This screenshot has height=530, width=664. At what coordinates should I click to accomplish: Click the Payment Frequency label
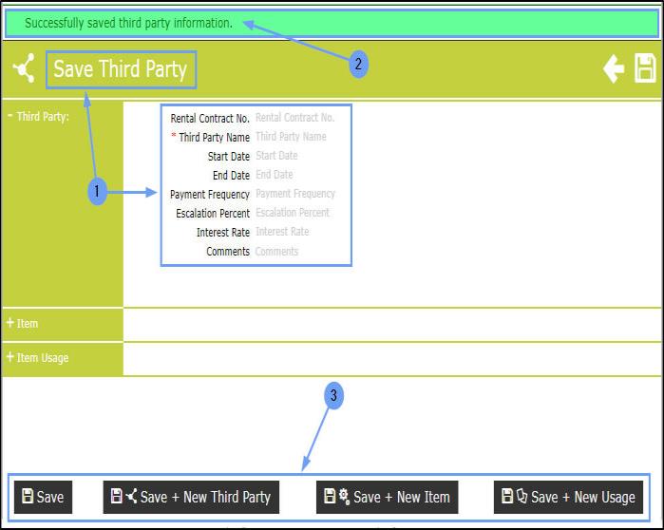(210, 195)
